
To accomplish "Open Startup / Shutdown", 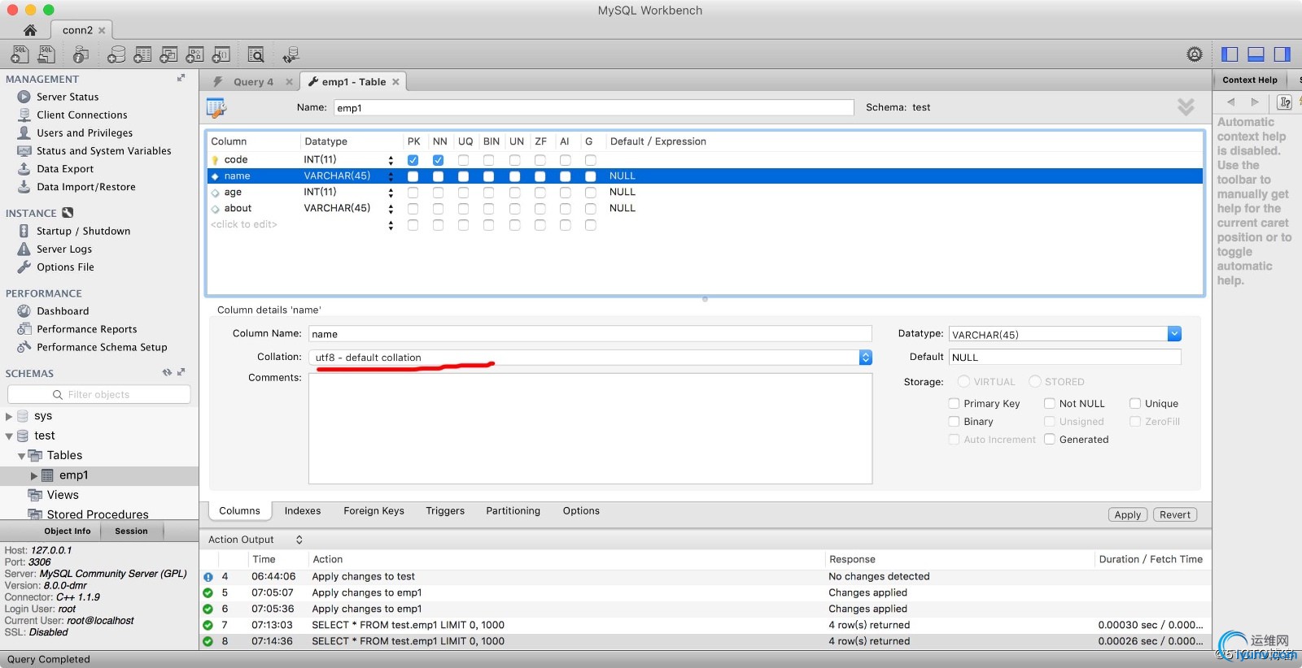I will click(83, 232).
